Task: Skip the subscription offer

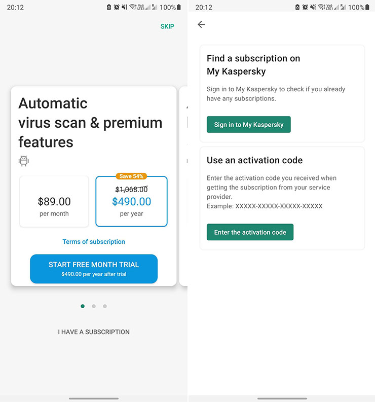Action: point(167,26)
